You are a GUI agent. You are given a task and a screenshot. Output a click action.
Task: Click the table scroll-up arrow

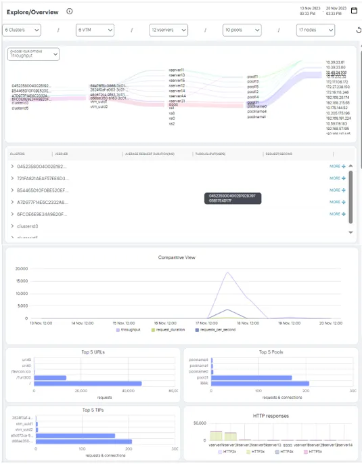click(x=350, y=166)
